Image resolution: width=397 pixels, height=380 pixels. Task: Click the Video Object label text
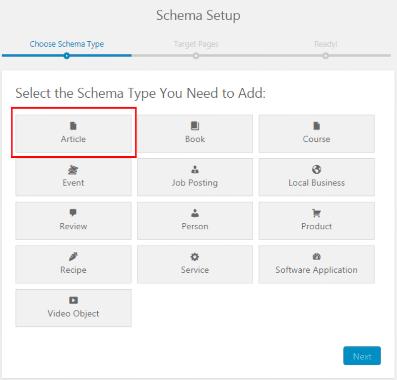pyautogui.click(x=73, y=314)
